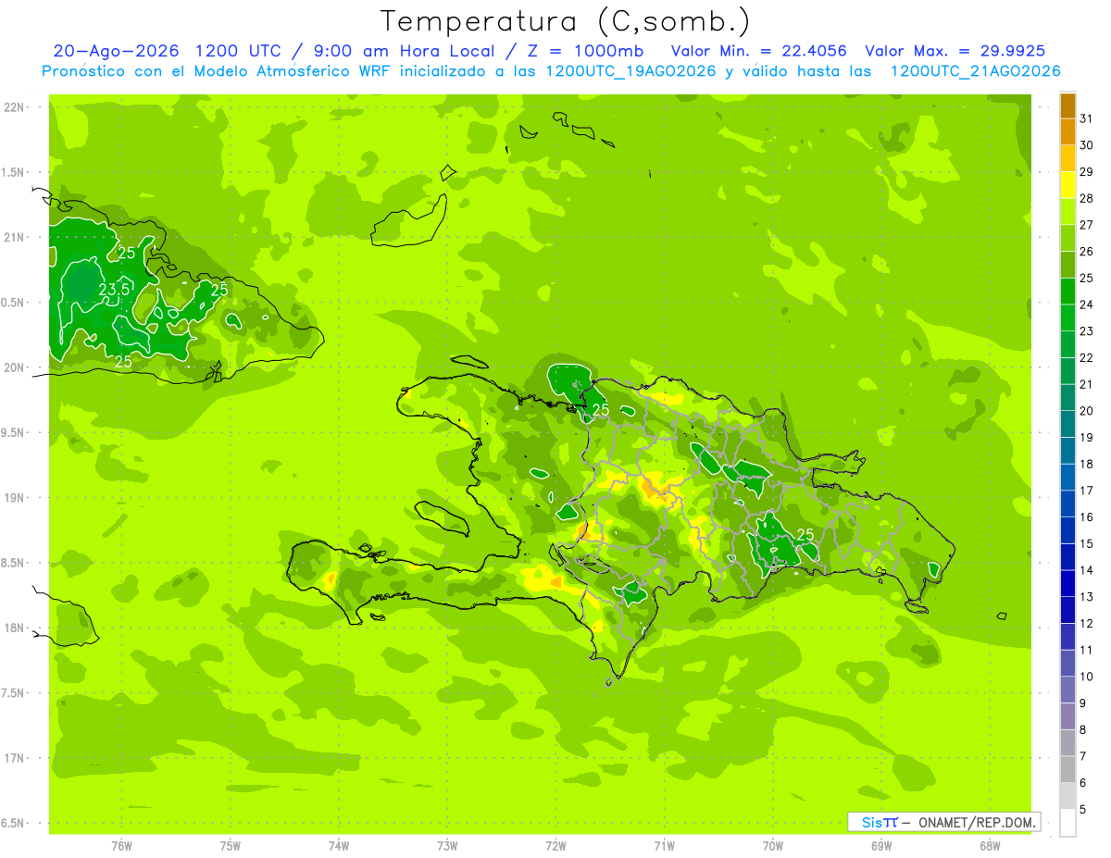
Task: Click the legend value '14'
Action: [x=1086, y=570]
